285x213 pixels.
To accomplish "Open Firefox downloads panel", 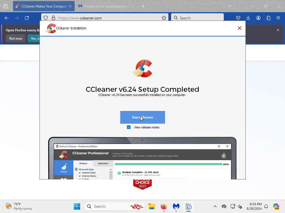I will (248, 18).
